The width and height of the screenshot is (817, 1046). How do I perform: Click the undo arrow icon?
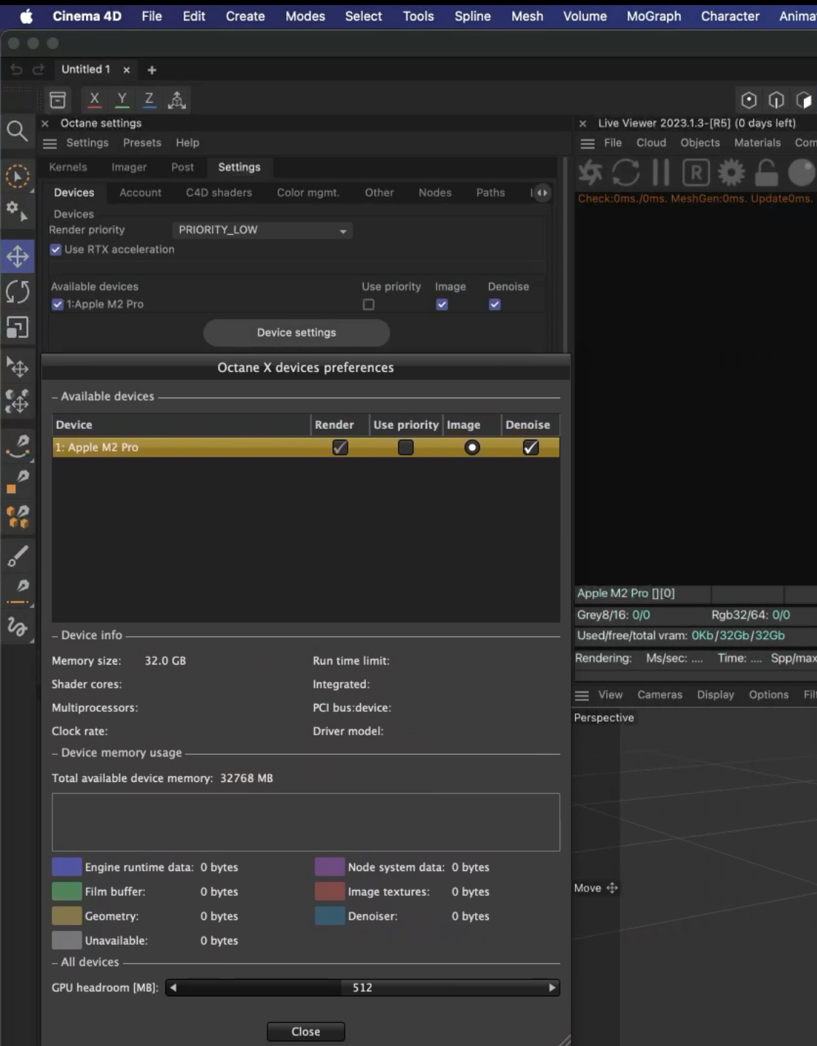click(x=16, y=69)
